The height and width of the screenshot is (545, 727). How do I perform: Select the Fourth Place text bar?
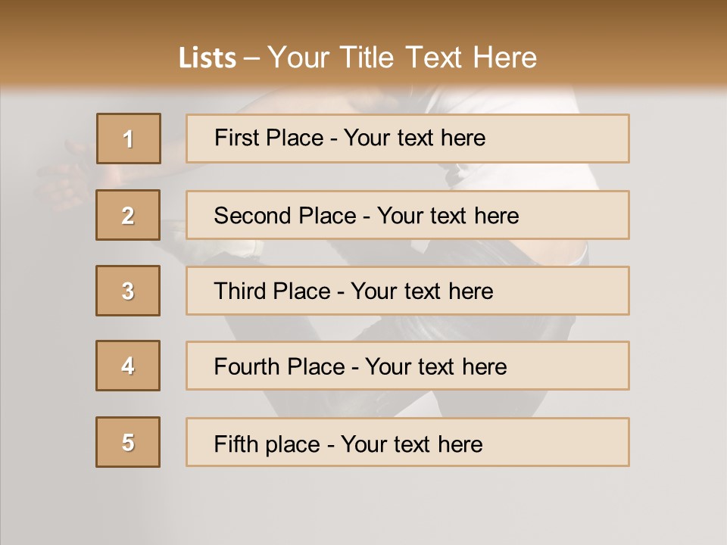point(407,366)
